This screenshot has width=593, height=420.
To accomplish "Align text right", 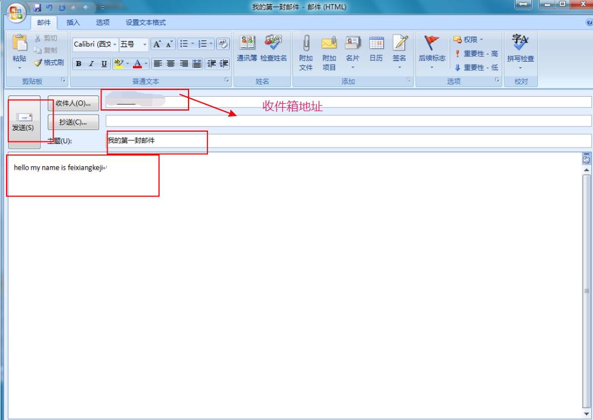I will [184, 63].
